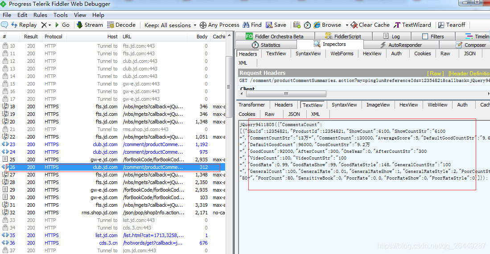Click document icon of session 25
Image resolution: width=490 pixels, height=254 pixels.
tap(5, 160)
